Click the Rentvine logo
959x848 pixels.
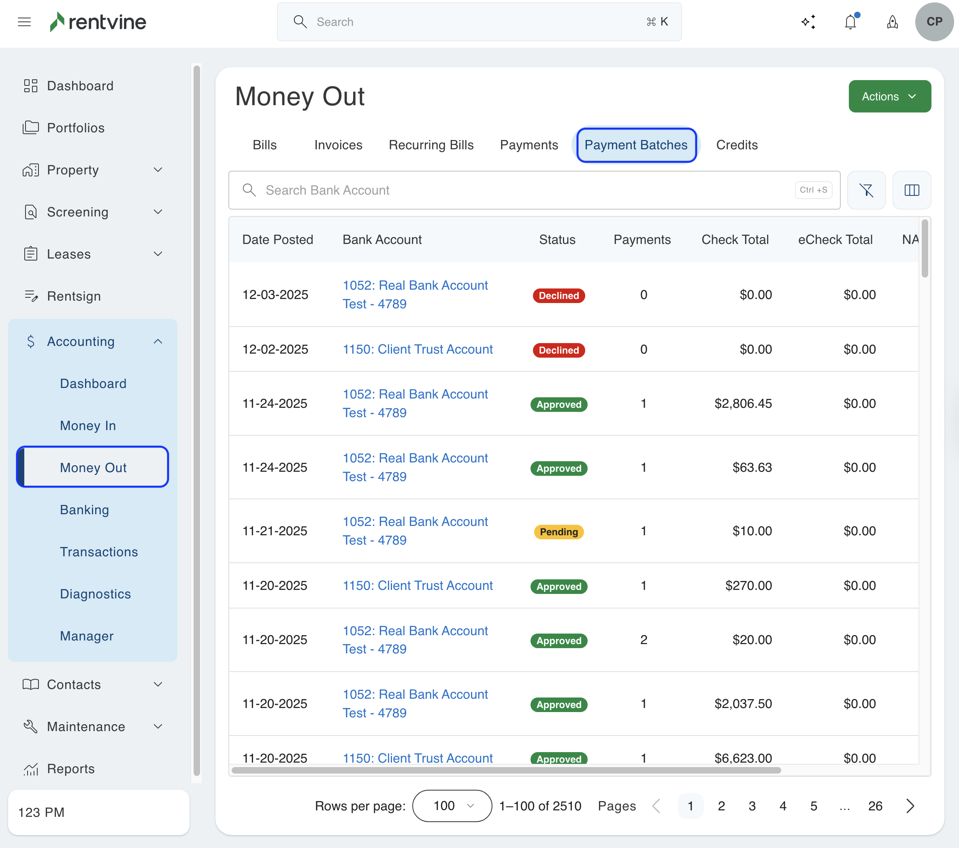coord(98,21)
